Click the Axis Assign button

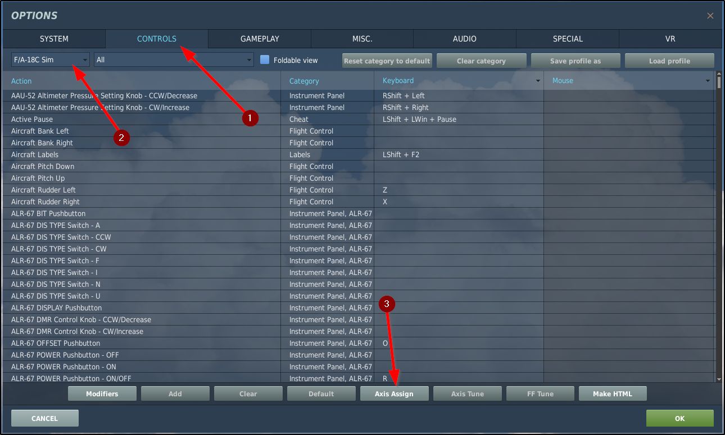[x=394, y=393]
